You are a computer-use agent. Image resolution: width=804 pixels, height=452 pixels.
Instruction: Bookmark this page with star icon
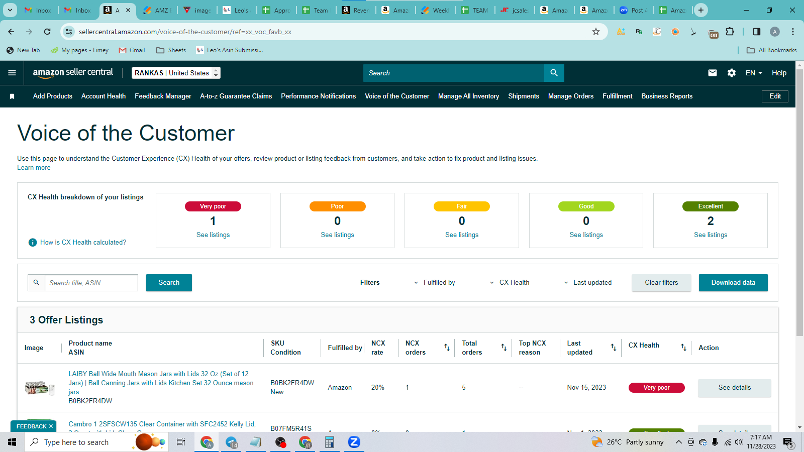coord(596,32)
